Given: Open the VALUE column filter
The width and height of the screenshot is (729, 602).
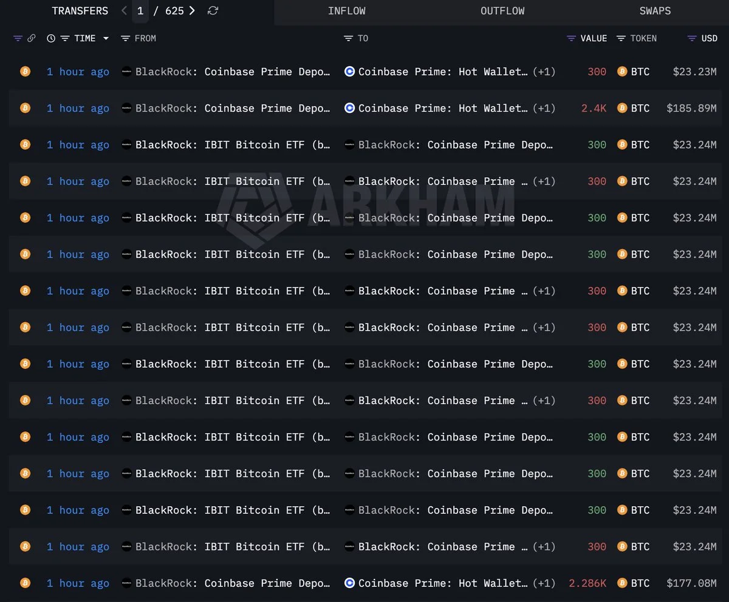Looking at the screenshot, I should click(x=571, y=38).
